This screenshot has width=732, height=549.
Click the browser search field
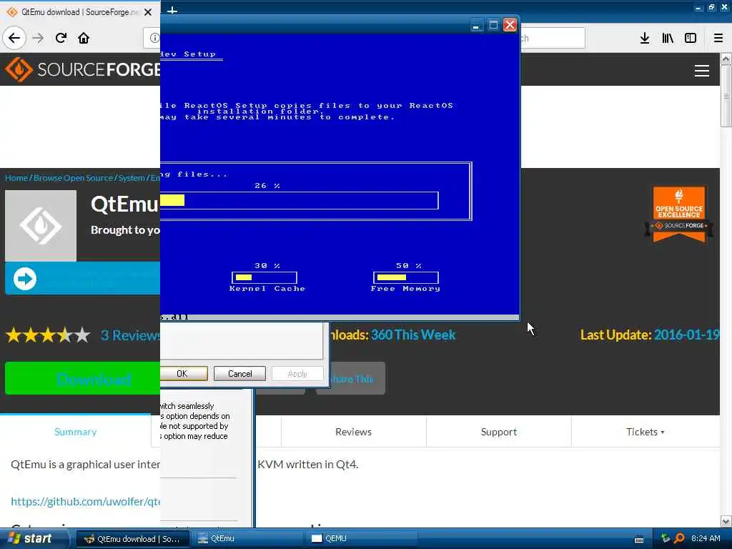click(x=553, y=38)
